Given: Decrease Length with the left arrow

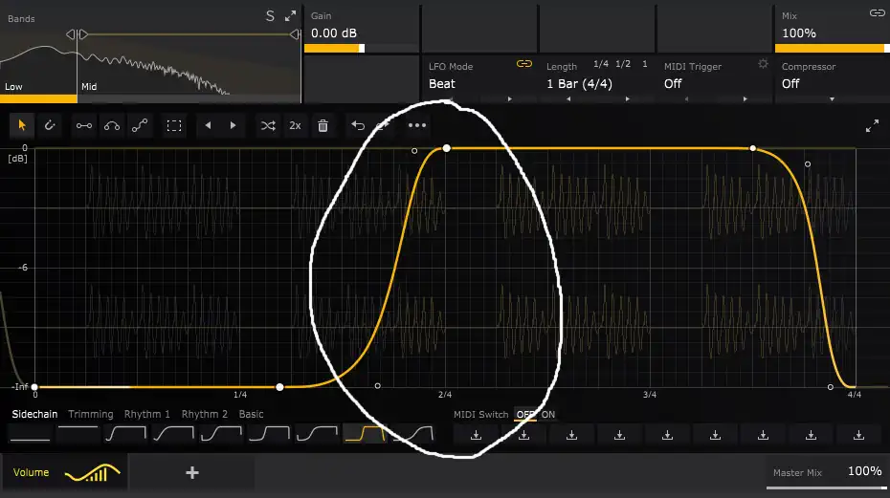Looking at the screenshot, I should (568, 98).
